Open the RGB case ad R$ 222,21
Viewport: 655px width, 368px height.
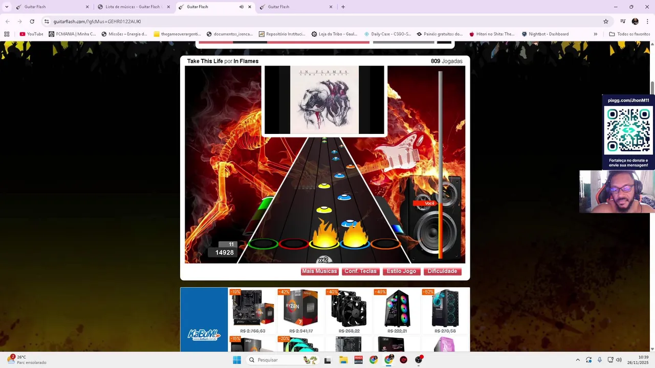tap(397, 311)
